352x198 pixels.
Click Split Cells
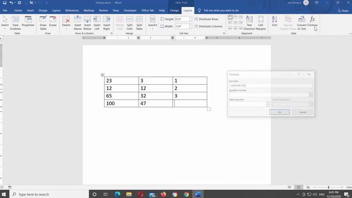(130, 23)
